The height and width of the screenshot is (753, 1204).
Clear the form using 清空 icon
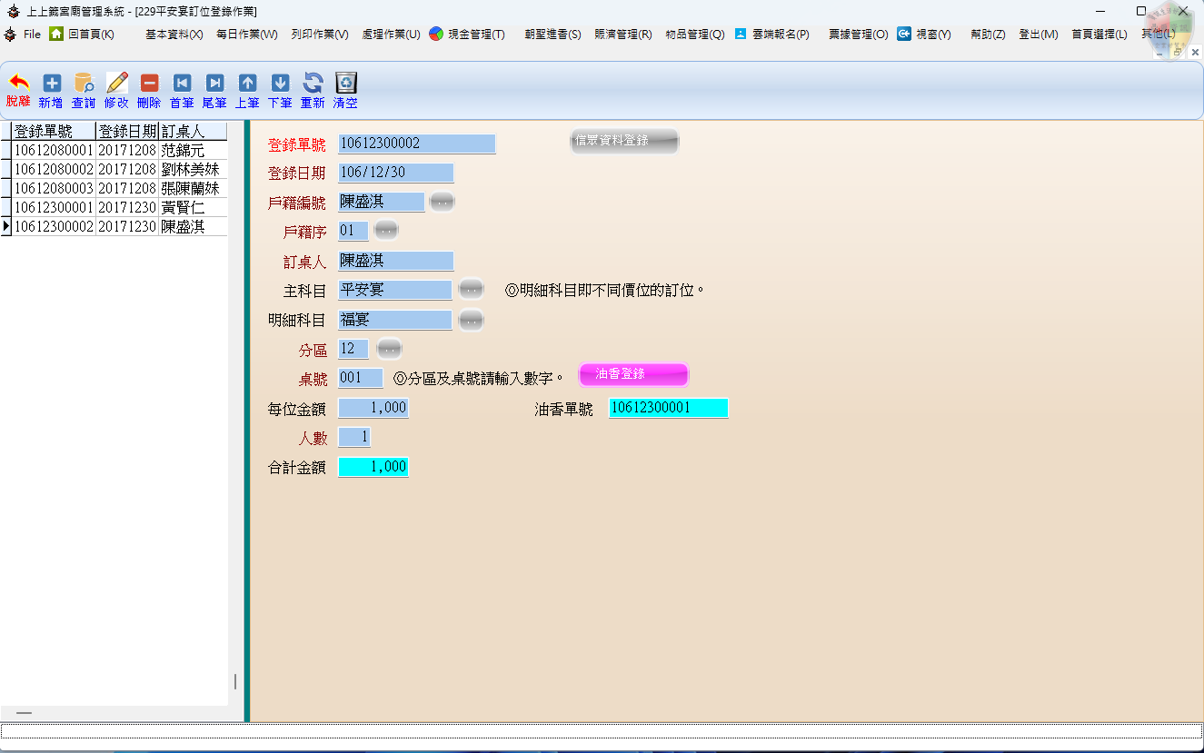[345, 84]
